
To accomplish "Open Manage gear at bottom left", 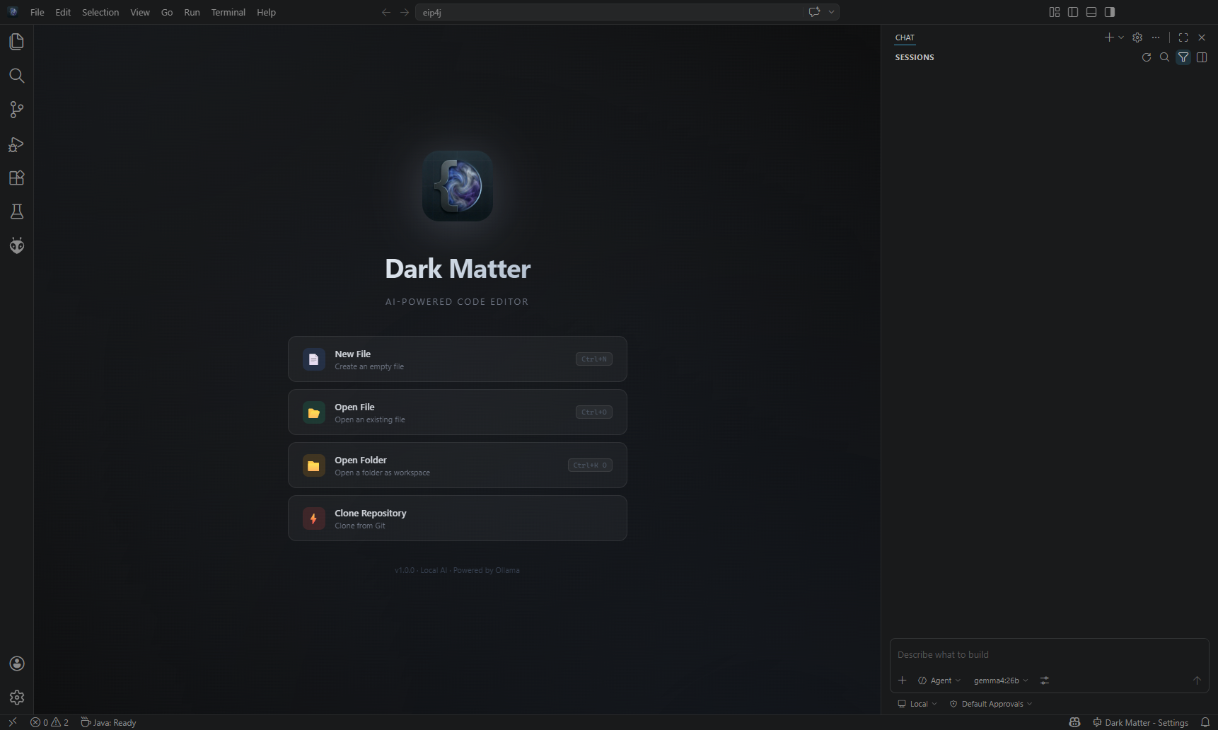I will (x=16, y=697).
